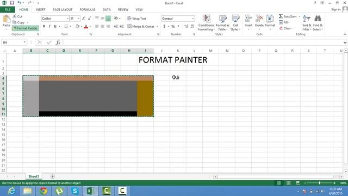Click the Save icon in Quick Access Toolbar

point(12,3)
